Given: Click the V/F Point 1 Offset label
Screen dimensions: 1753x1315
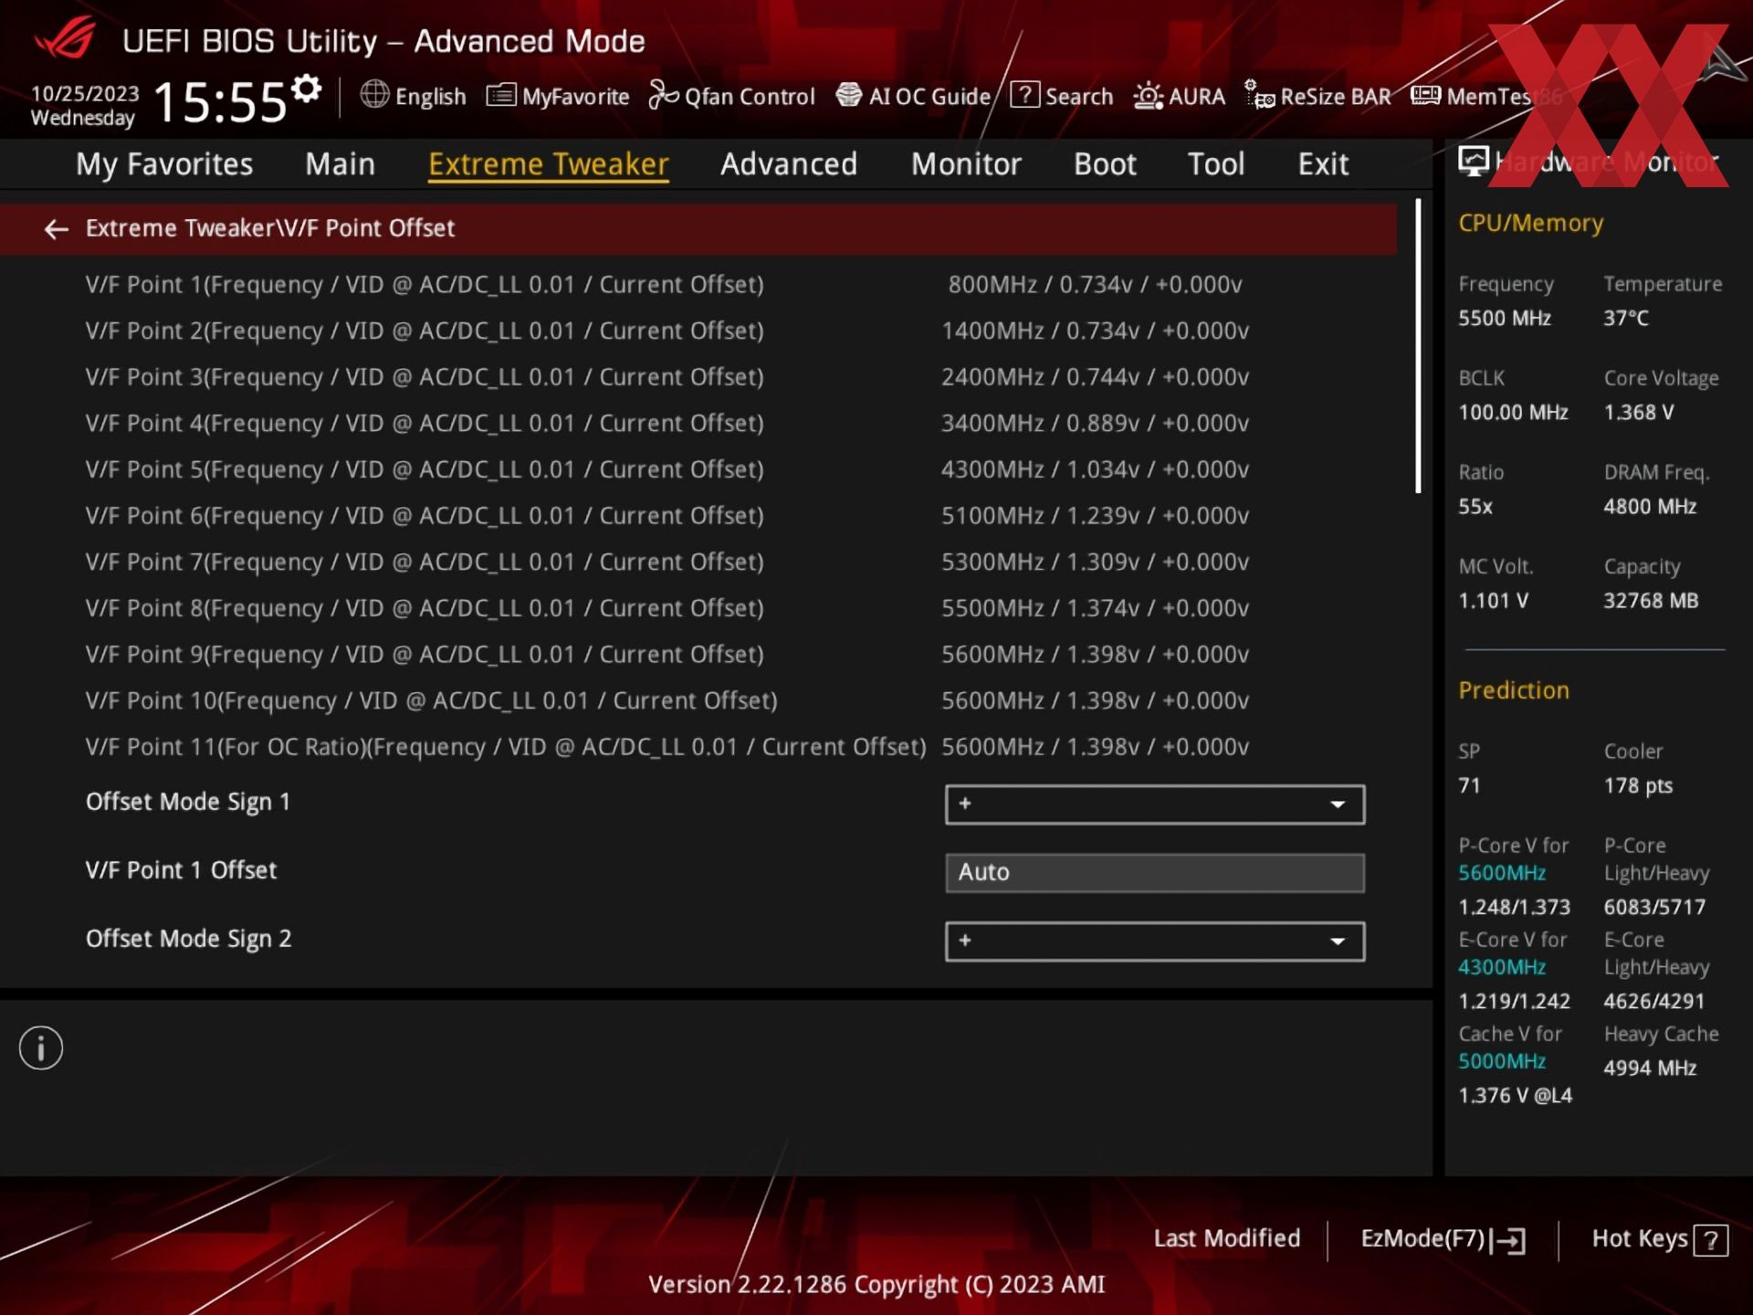Looking at the screenshot, I should point(181,870).
